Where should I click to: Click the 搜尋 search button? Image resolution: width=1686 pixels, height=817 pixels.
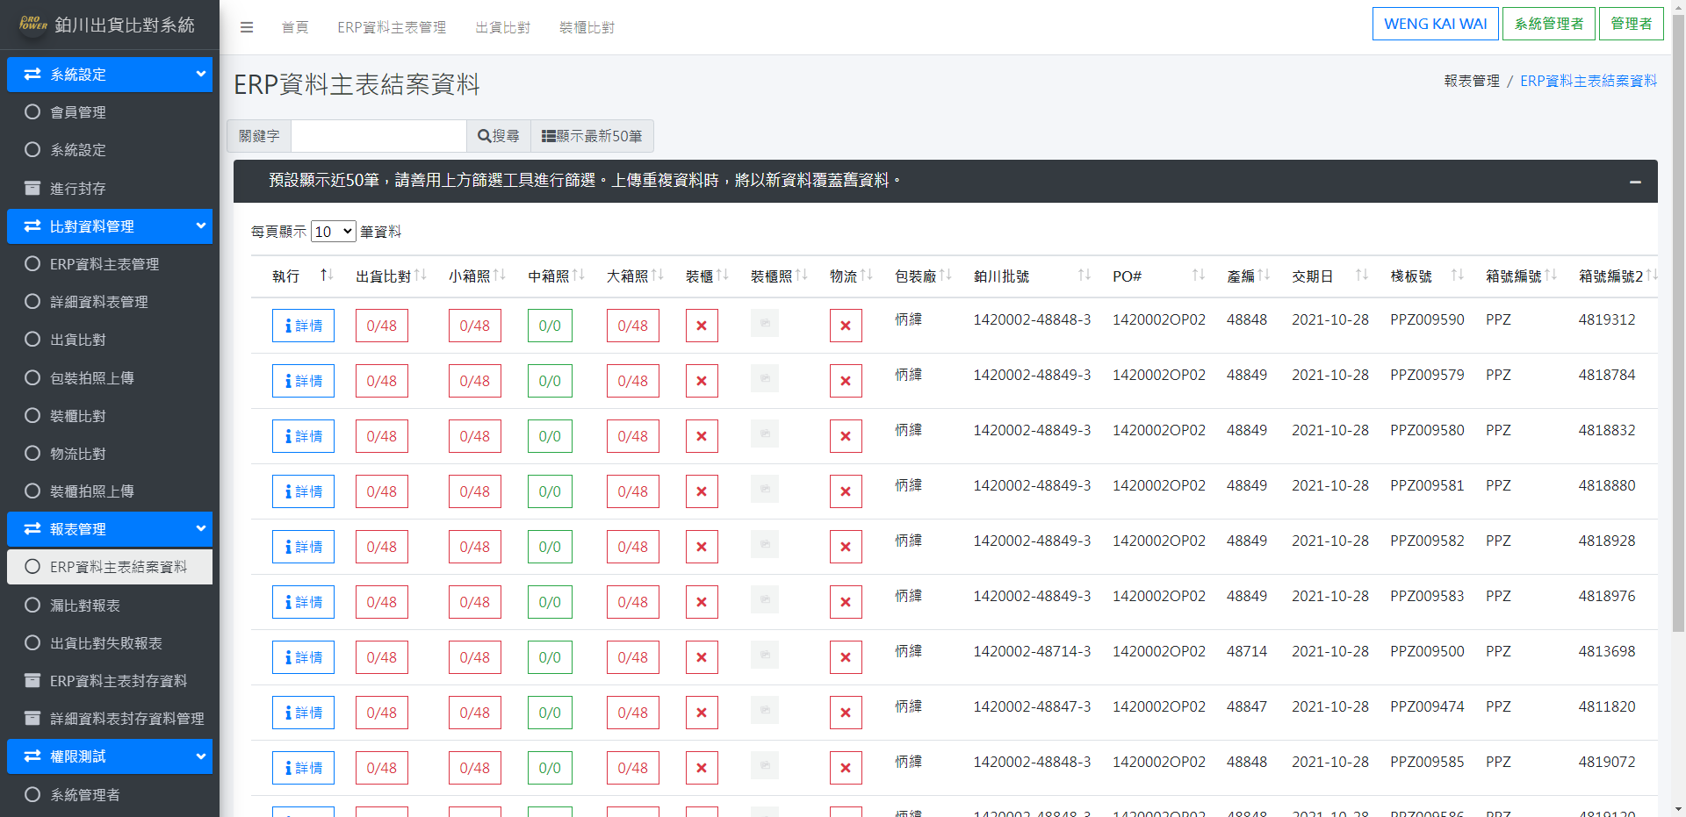[x=499, y=136]
